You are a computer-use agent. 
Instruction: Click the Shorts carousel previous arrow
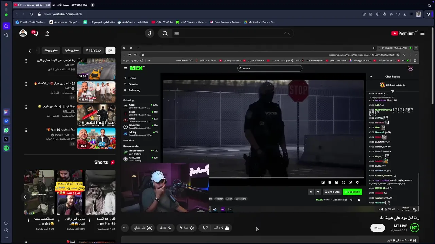25,197
